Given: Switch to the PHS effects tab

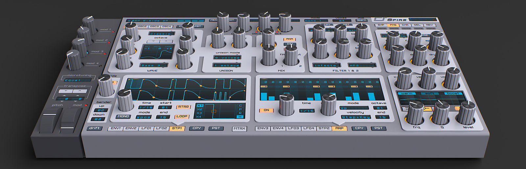Looking at the screenshot, I should (x=393, y=25).
